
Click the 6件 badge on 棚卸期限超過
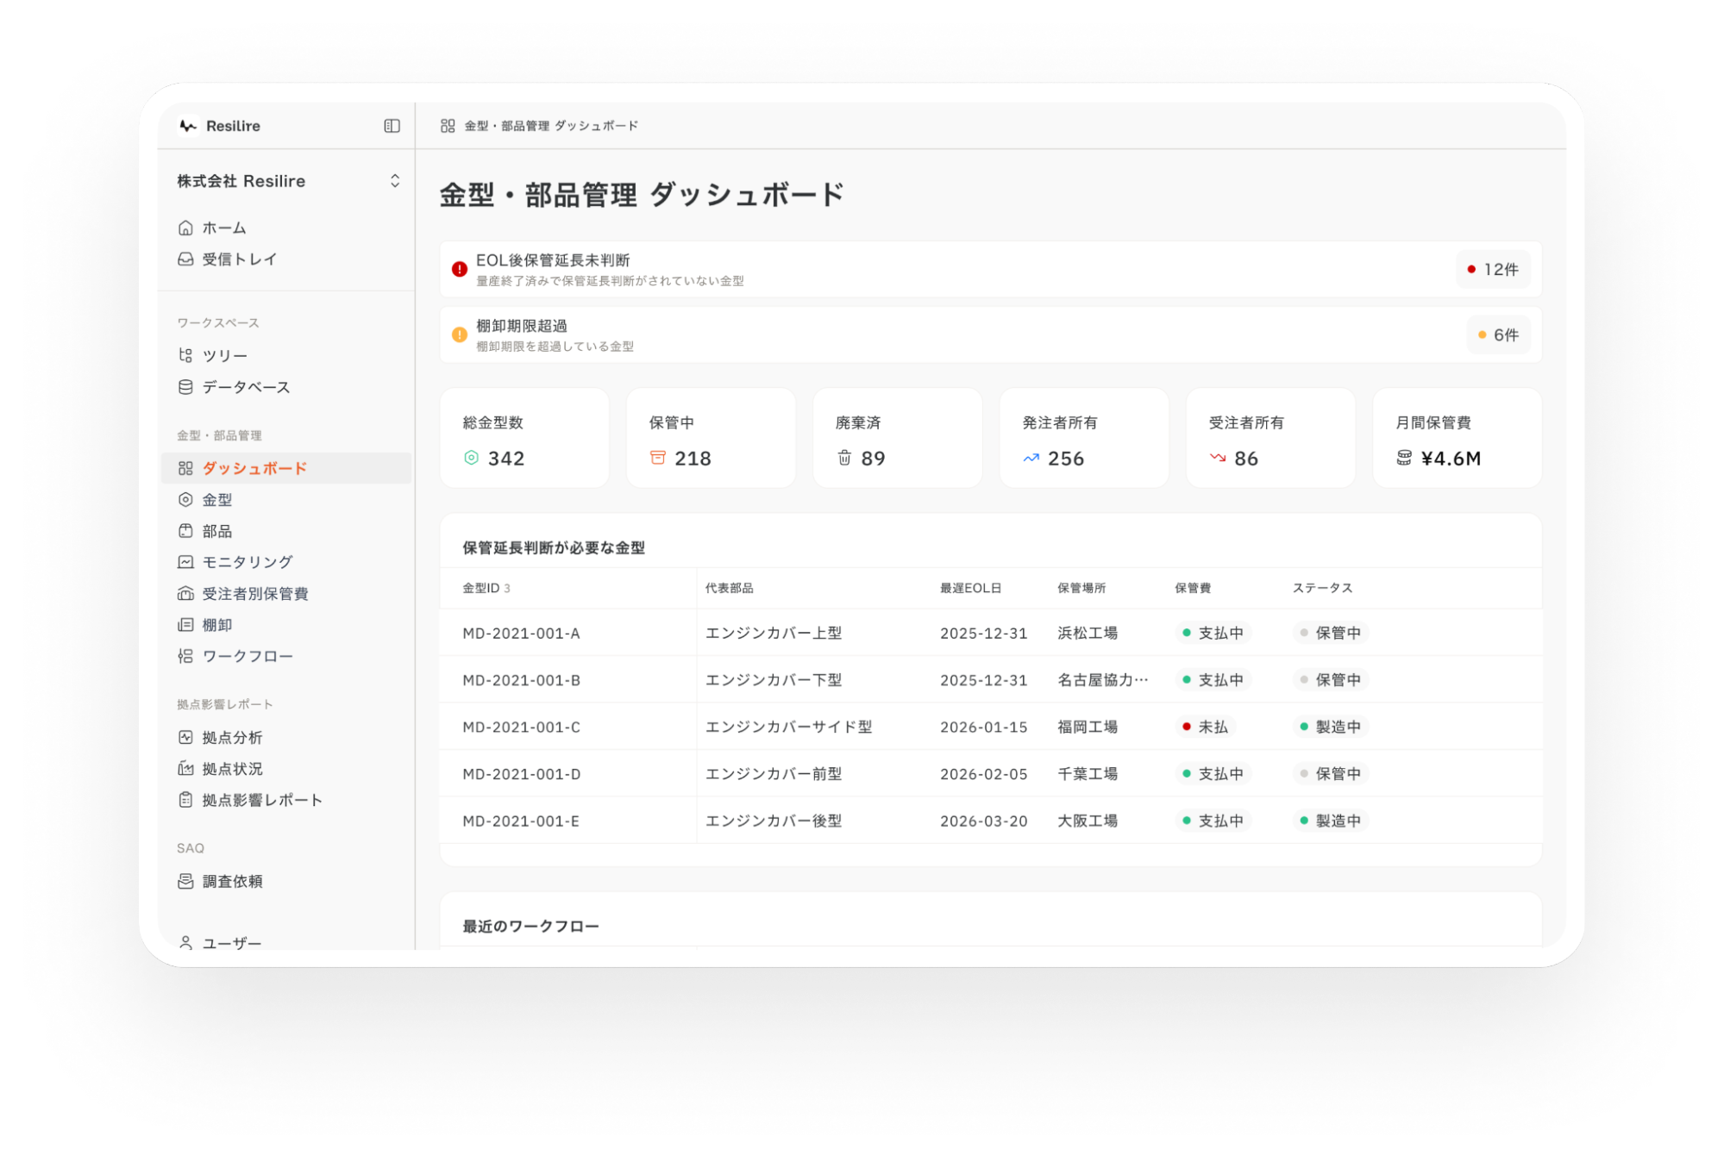(1498, 335)
